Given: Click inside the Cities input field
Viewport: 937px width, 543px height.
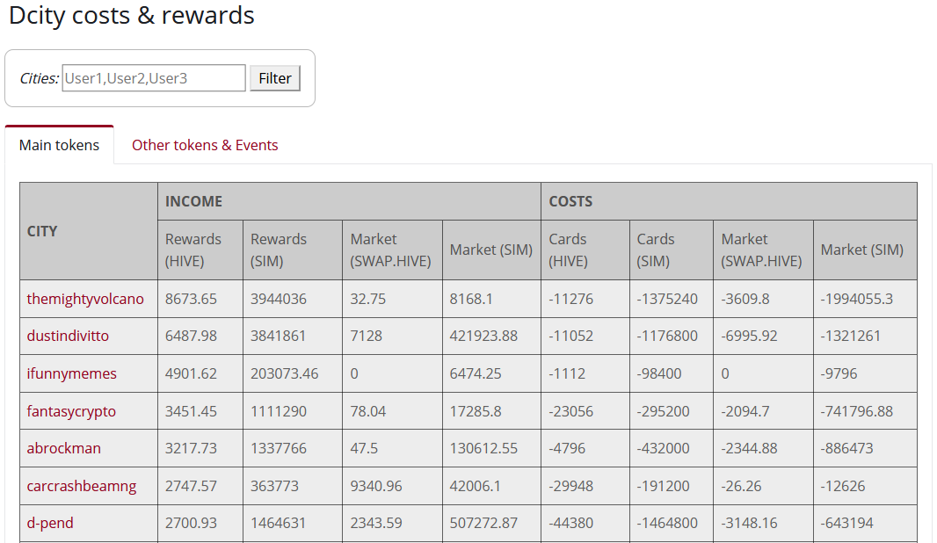Looking at the screenshot, I should [153, 77].
